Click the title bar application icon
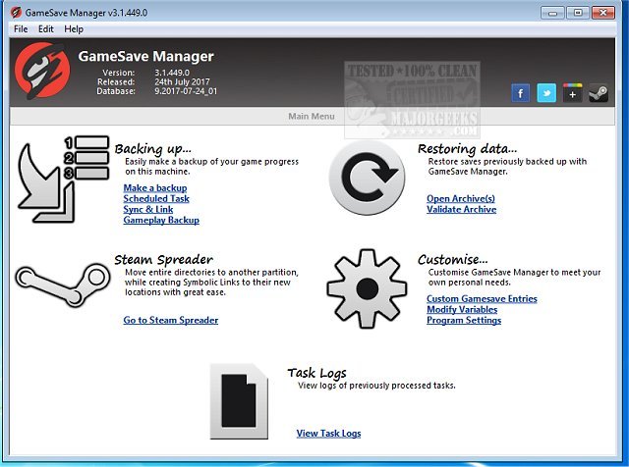 tap(16, 13)
